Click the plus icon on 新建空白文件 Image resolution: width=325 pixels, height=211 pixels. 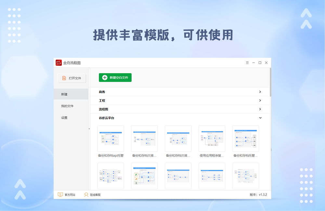click(105, 78)
